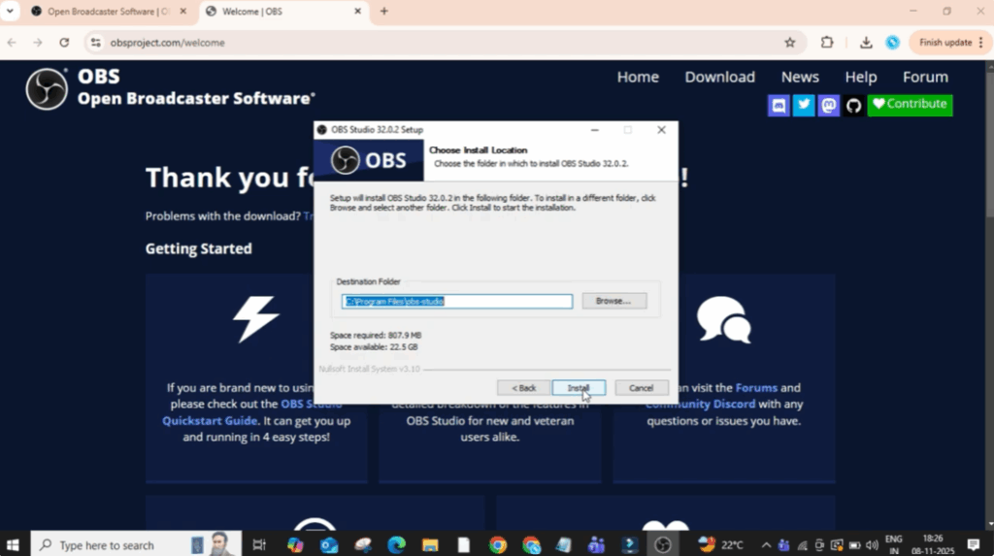Open the Community Discord link

pos(701,404)
